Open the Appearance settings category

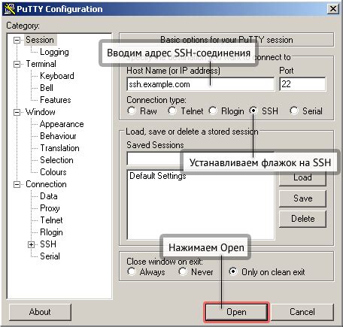[x=62, y=124]
